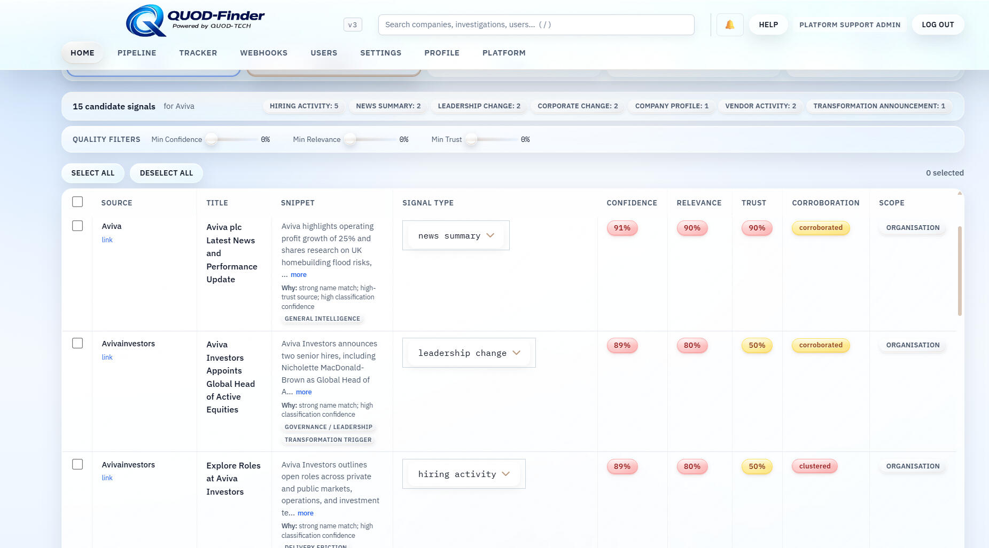This screenshot has height=548, width=989.
Task: Open the link for Explore Roles row
Action: click(107, 478)
